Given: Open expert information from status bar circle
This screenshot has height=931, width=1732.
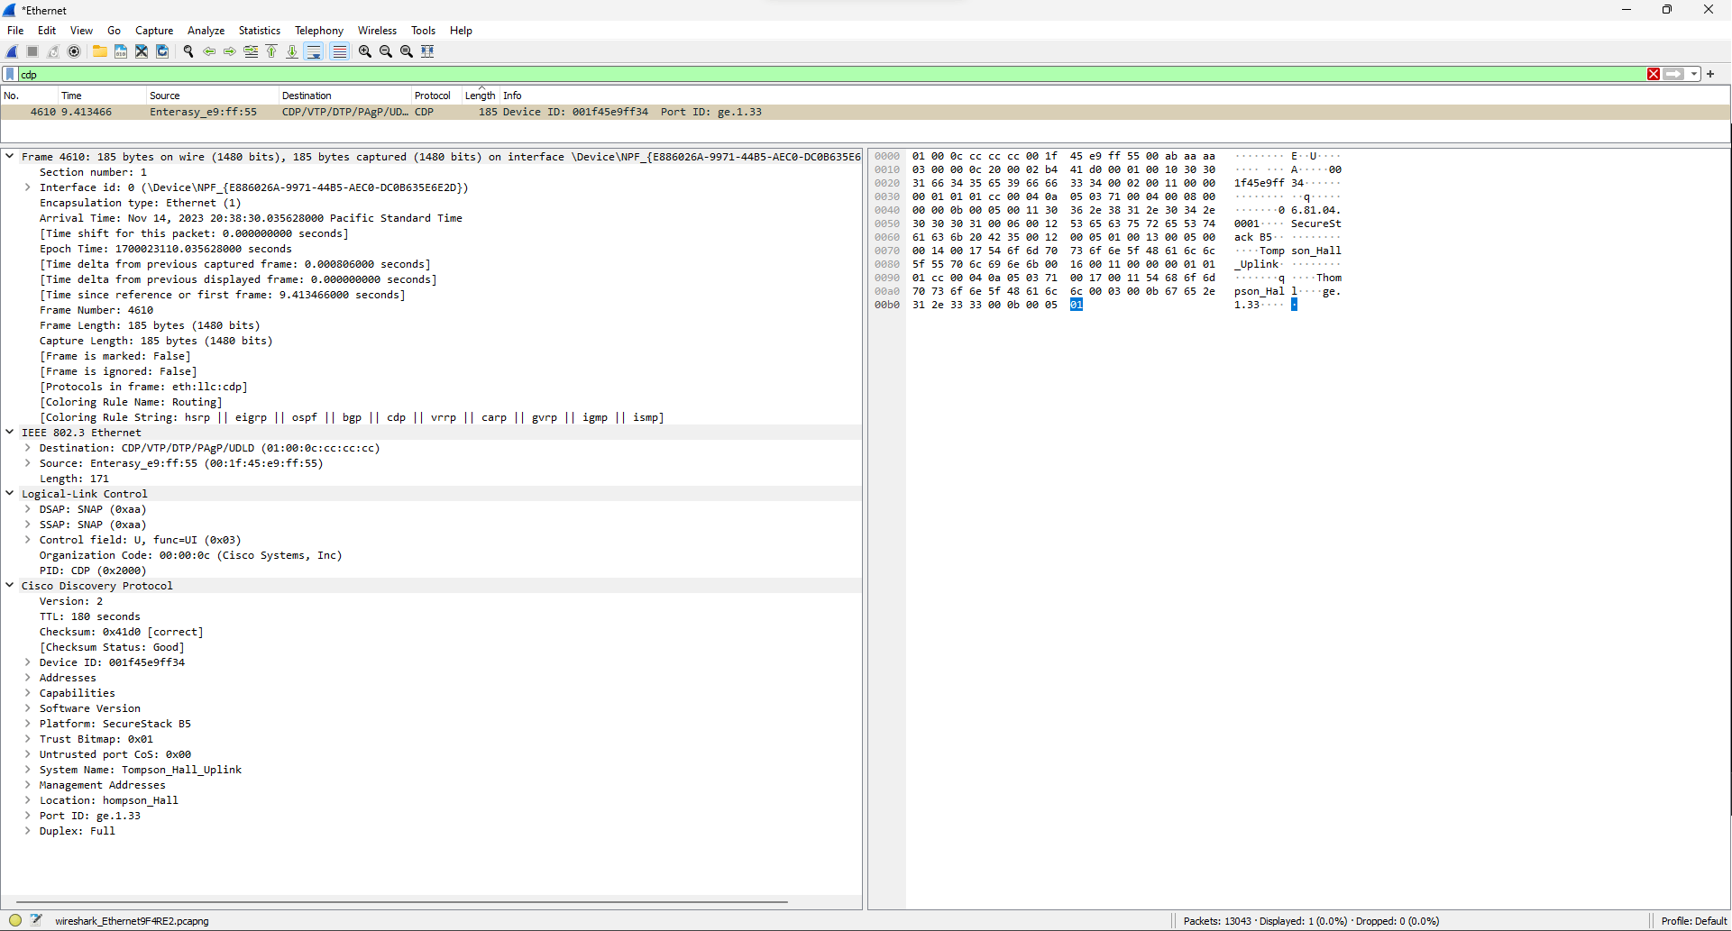Looking at the screenshot, I should [x=15, y=920].
